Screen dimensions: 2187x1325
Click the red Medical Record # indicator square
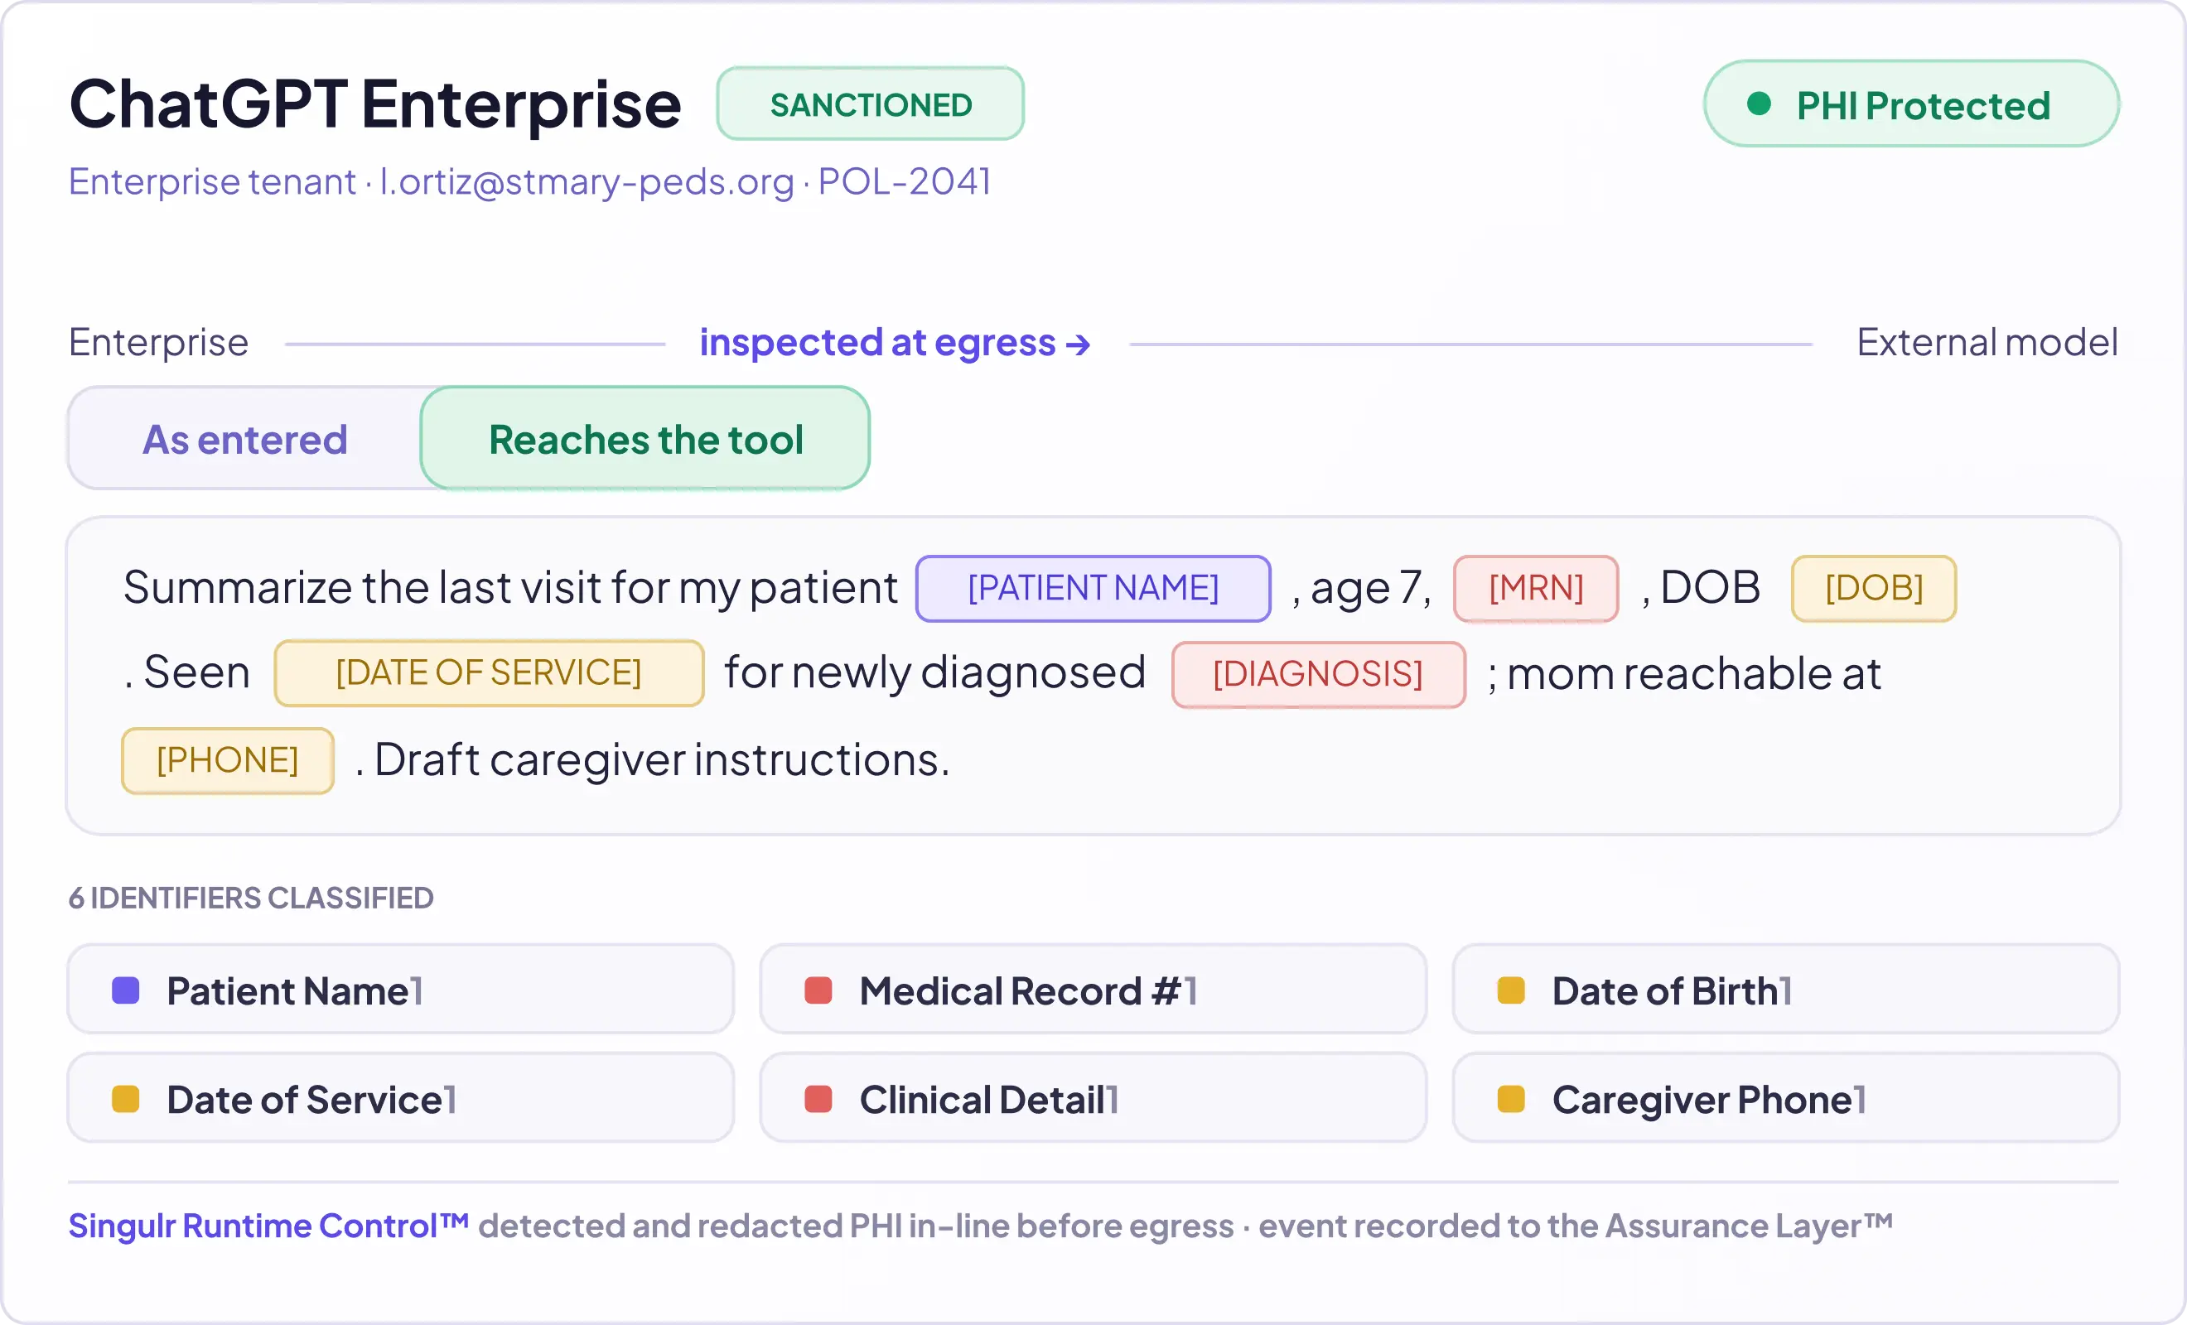(x=818, y=990)
